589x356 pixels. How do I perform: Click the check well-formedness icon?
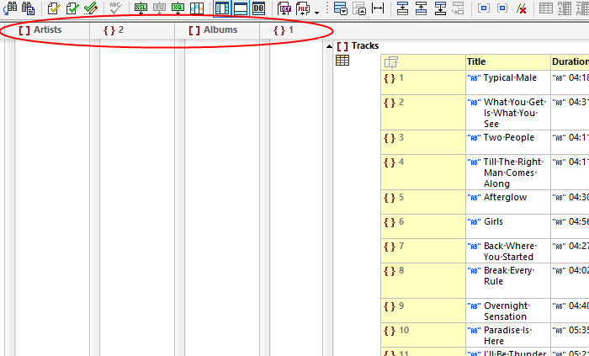click(54, 8)
